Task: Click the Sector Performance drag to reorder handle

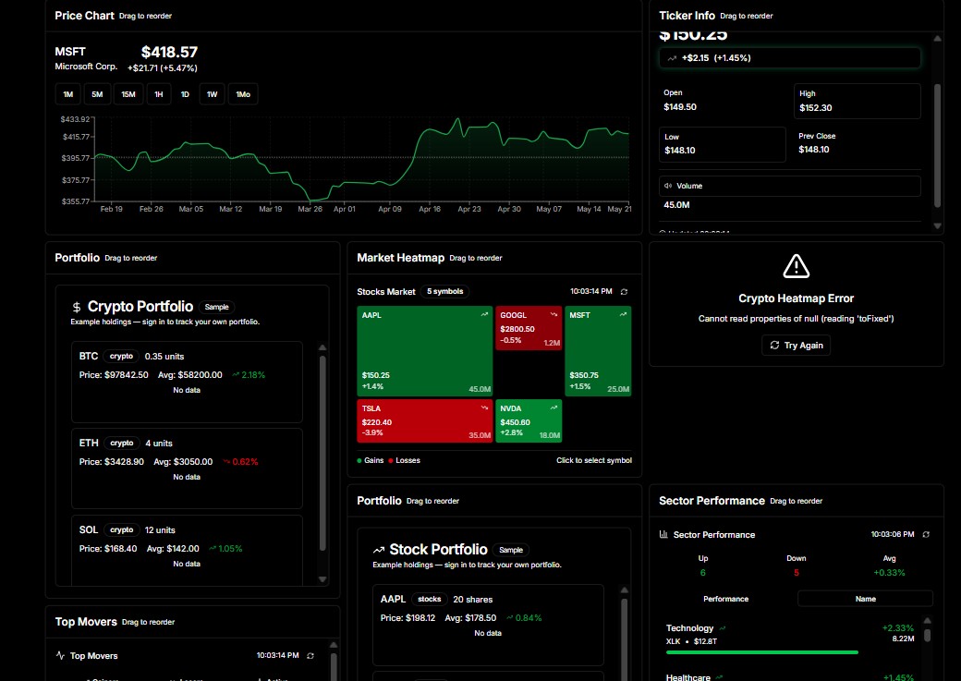Action: coord(797,501)
